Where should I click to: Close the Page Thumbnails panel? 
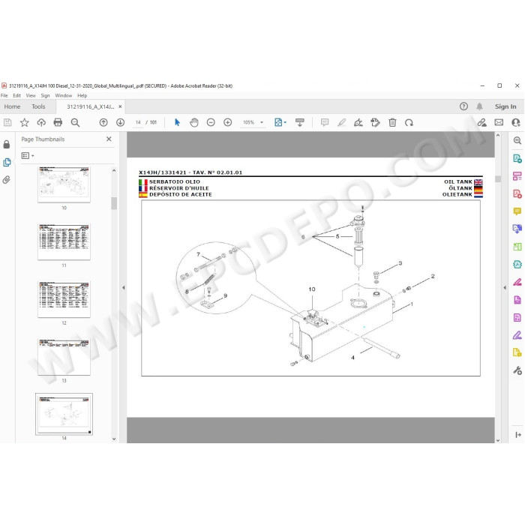click(x=109, y=139)
